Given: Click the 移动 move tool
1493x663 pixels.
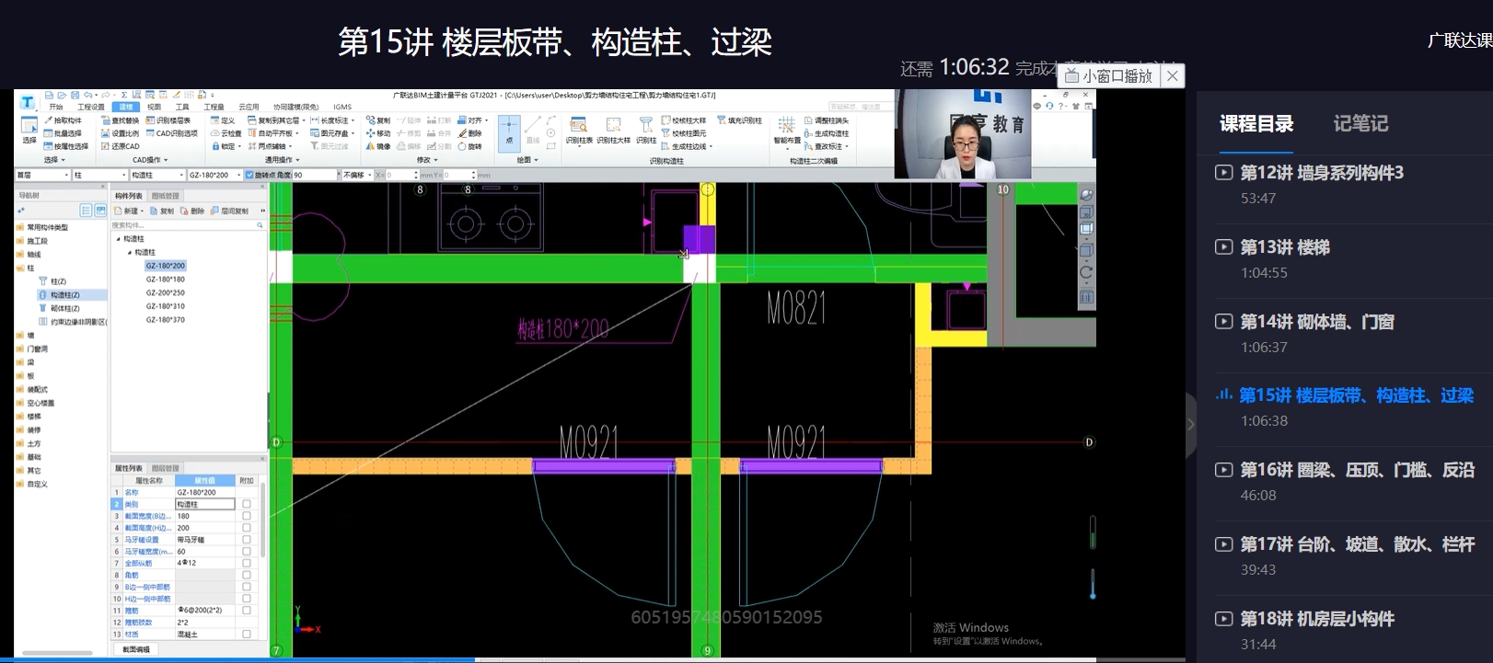Looking at the screenshot, I should 378,133.
